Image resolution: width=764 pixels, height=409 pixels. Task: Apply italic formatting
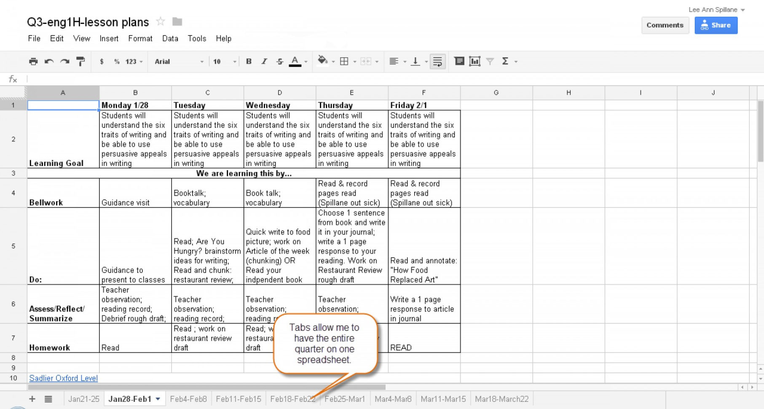tap(264, 61)
